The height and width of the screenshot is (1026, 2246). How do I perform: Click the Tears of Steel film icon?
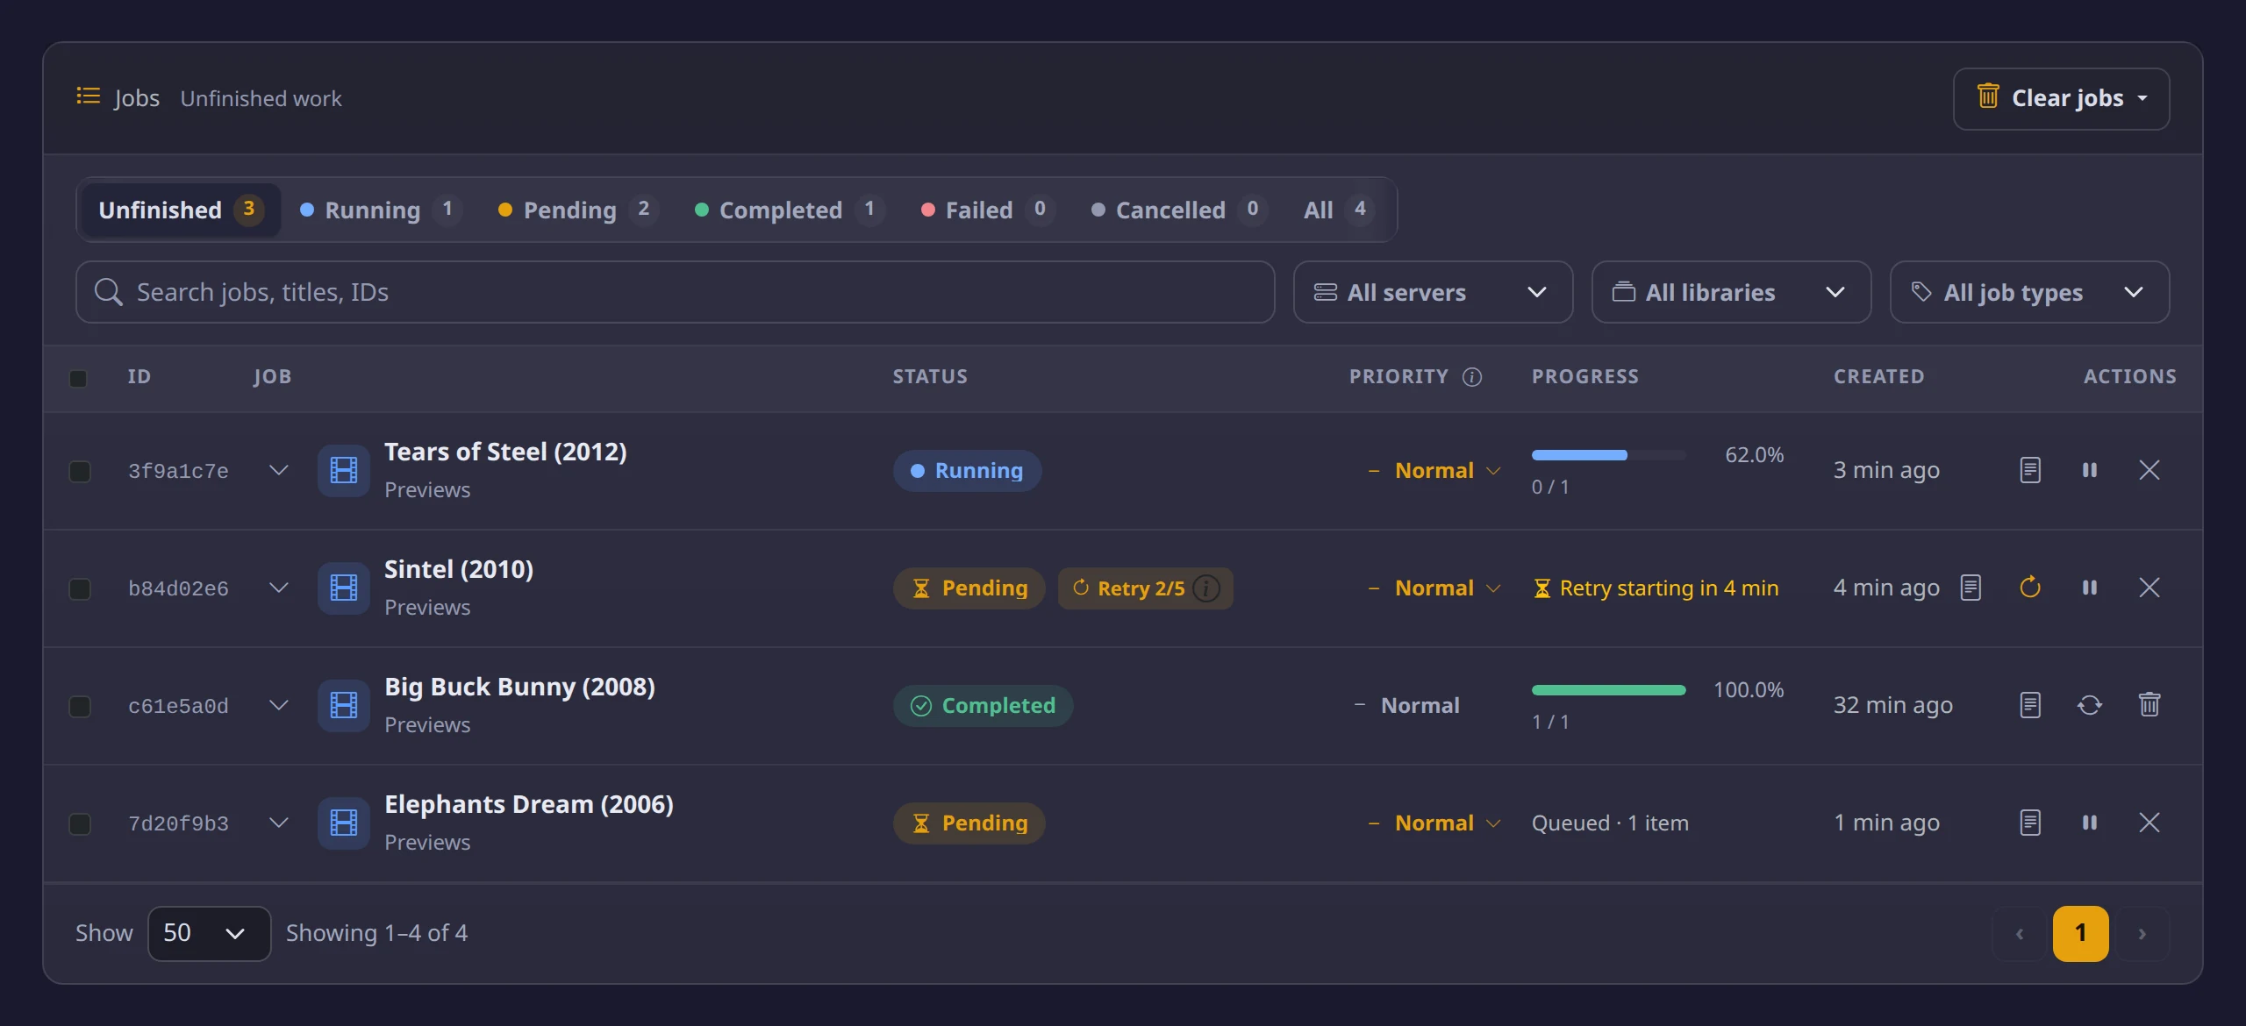[343, 471]
